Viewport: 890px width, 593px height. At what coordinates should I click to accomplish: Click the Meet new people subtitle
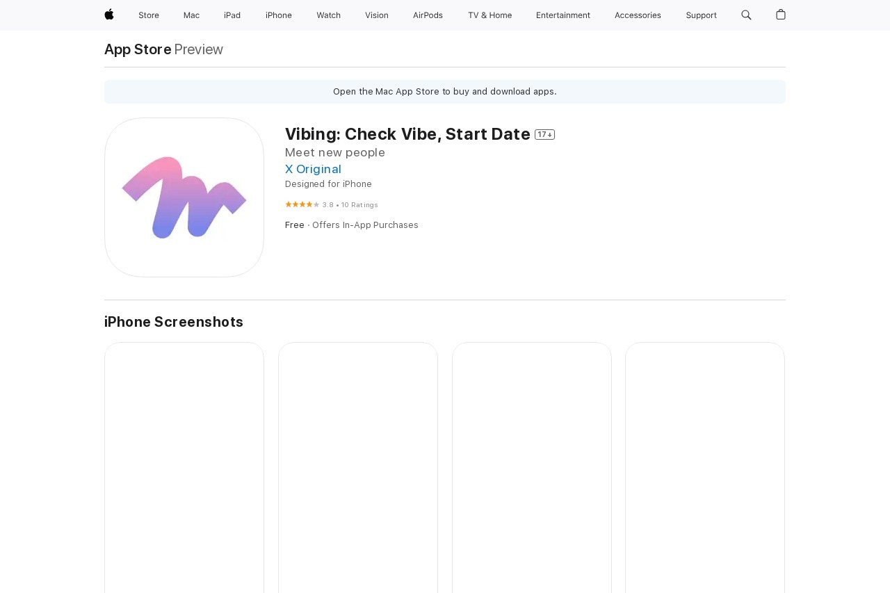pos(335,152)
